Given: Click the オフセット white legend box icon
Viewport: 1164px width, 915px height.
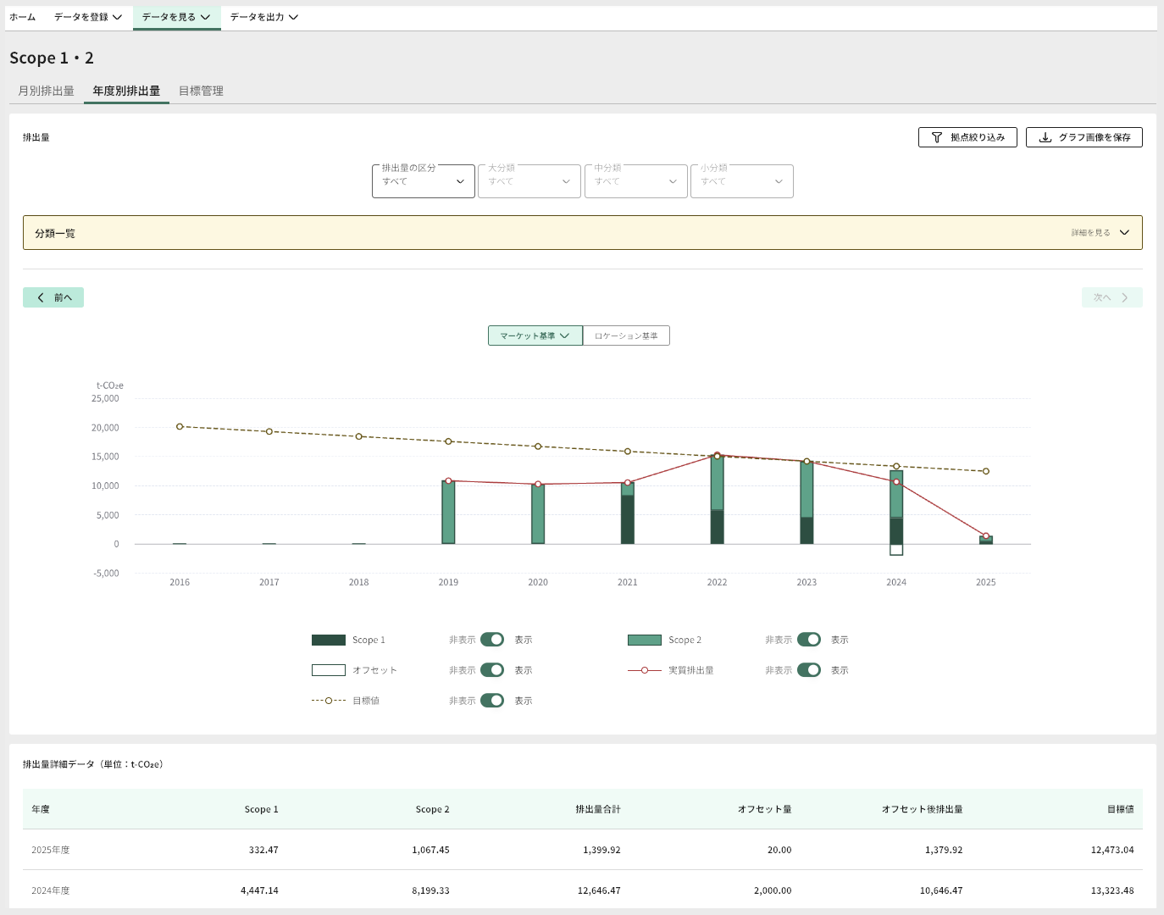Looking at the screenshot, I should [x=329, y=670].
